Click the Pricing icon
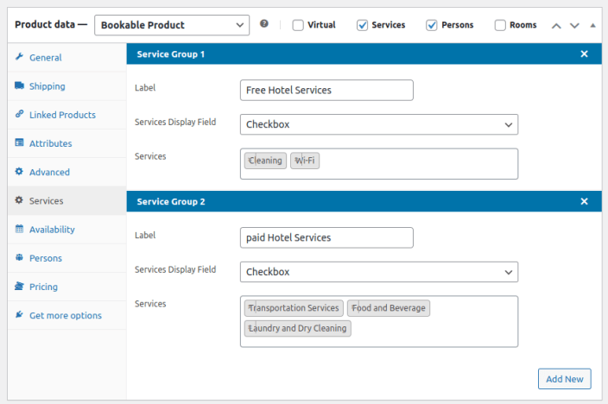Screen dimensions: 608x404 (19, 286)
